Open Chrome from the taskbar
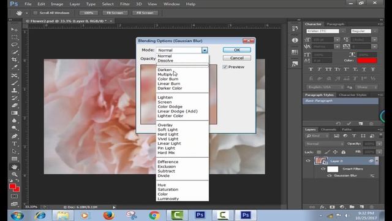The width and height of the screenshot is (392, 221). (x=154, y=215)
